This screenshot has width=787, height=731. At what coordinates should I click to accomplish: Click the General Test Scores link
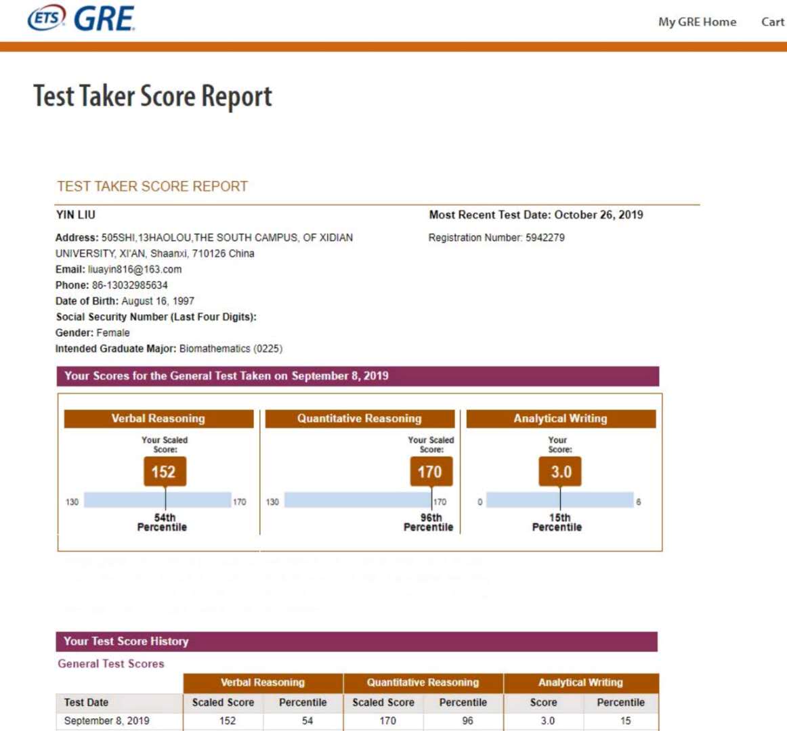(111, 664)
